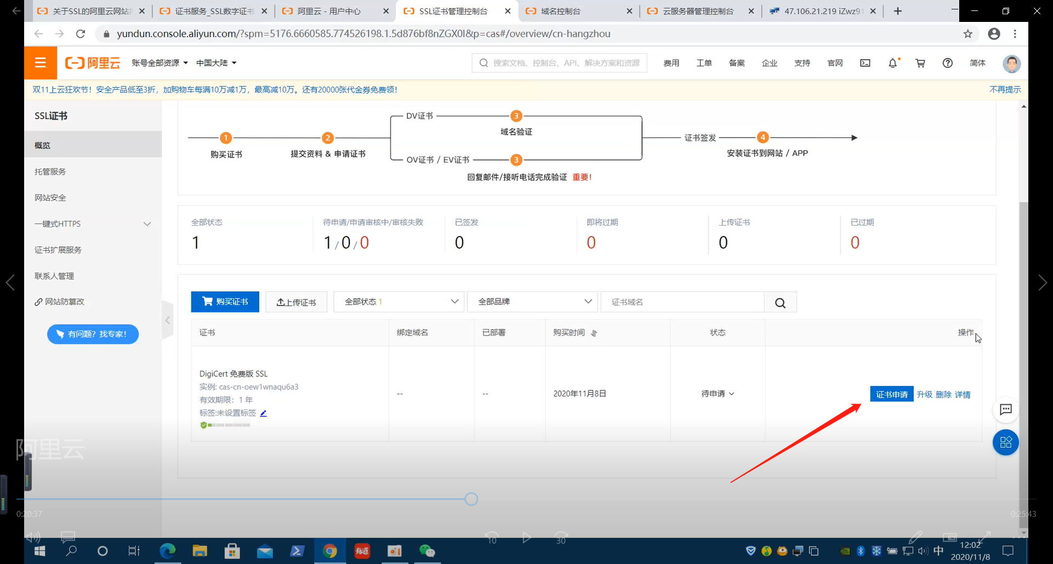Viewport: 1053px width, 564px height.
Task: Click the 升级 link
Action: coord(924,394)
